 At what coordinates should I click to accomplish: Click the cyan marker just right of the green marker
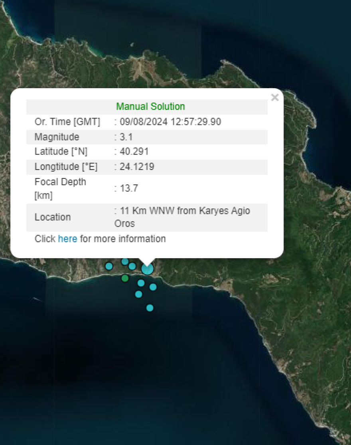click(x=141, y=283)
